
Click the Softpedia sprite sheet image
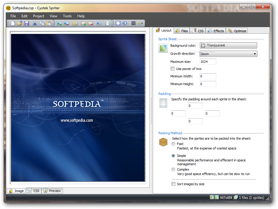click(78, 108)
